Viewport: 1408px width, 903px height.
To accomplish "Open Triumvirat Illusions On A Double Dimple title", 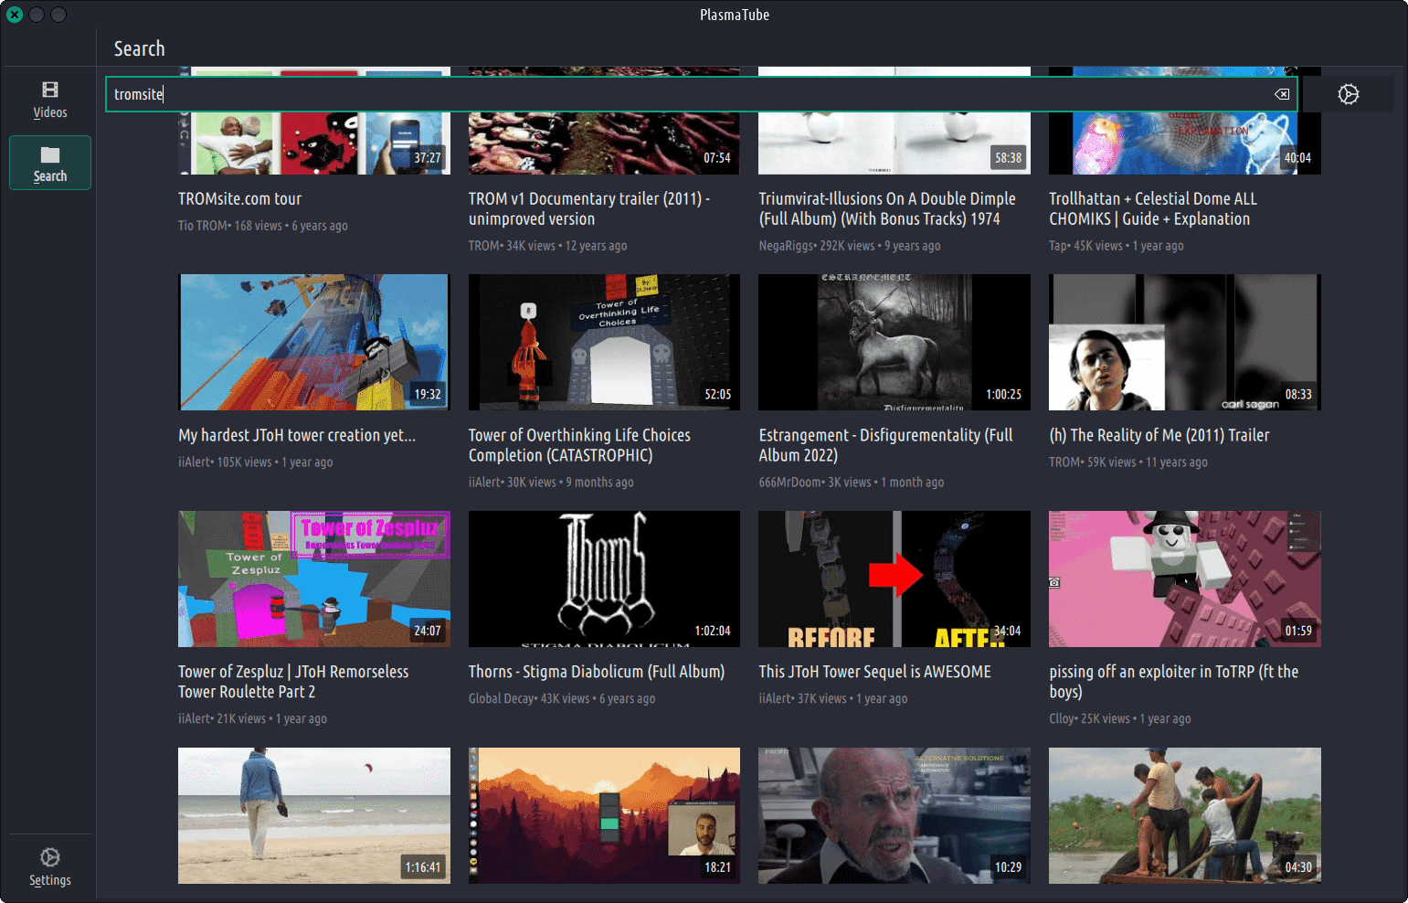I will (886, 208).
